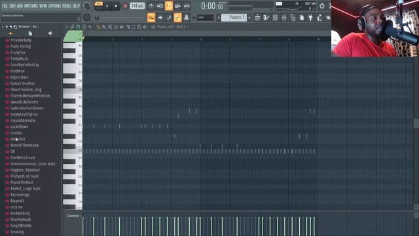
Task: Click the arrow icon beside the keyboard toggle
Action: (160, 18)
